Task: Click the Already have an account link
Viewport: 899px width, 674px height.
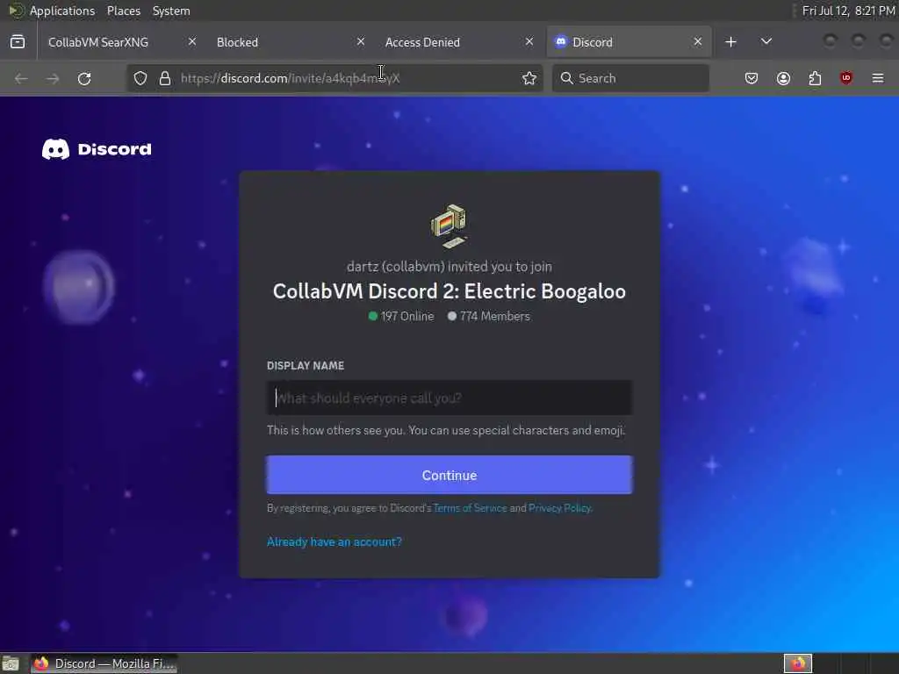Action: tap(334, 541)
